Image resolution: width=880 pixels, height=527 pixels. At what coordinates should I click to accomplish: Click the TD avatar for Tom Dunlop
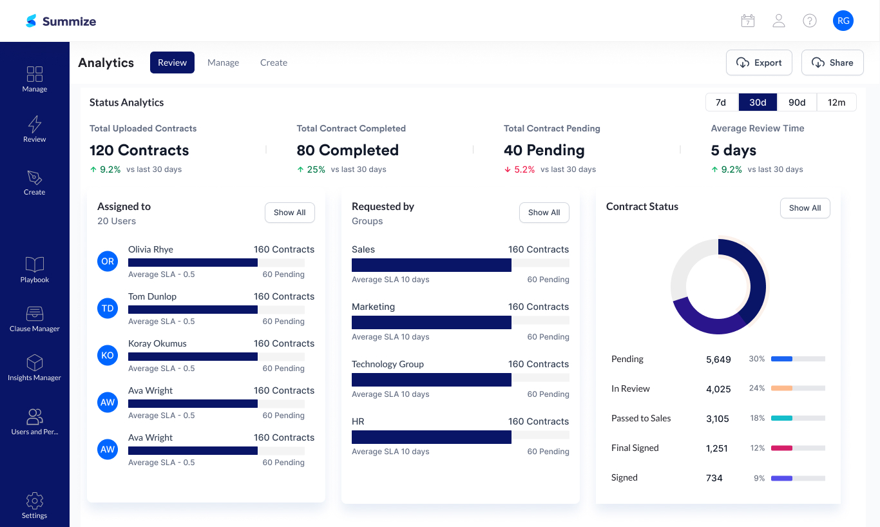coord(108,309)
